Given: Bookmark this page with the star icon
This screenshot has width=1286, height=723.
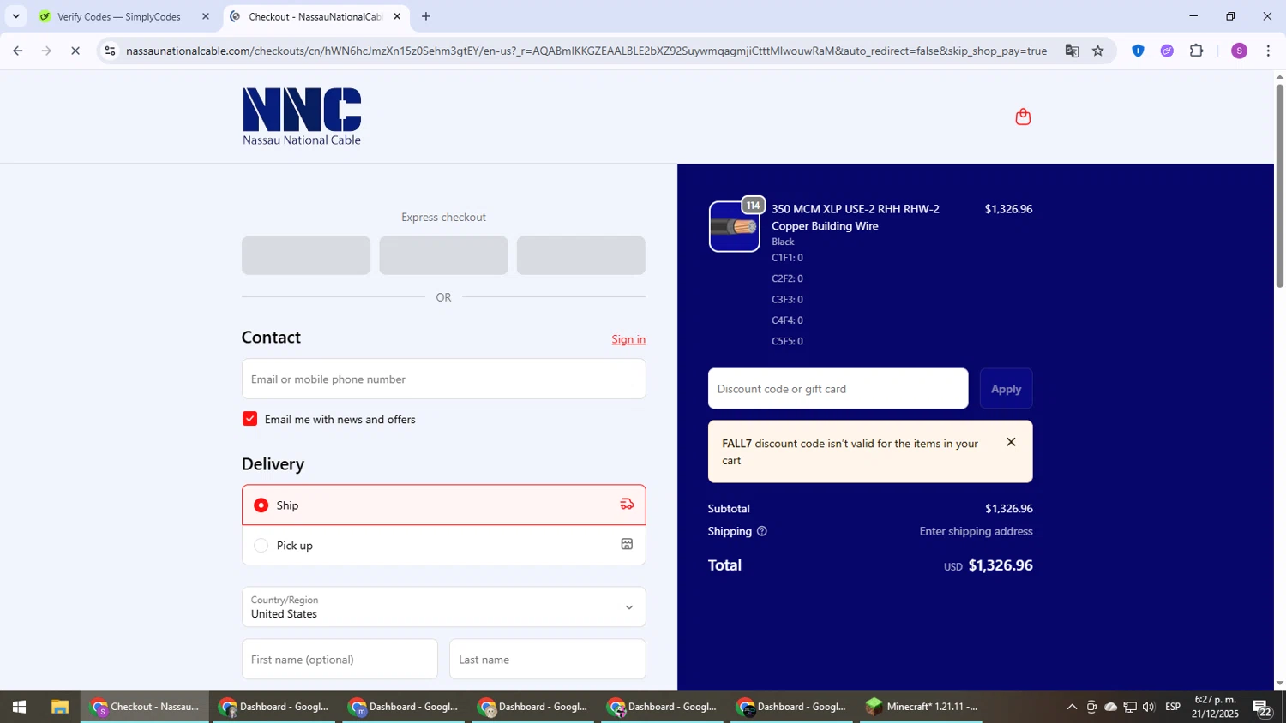Looking at the screenshot, I should (1098, 51).
